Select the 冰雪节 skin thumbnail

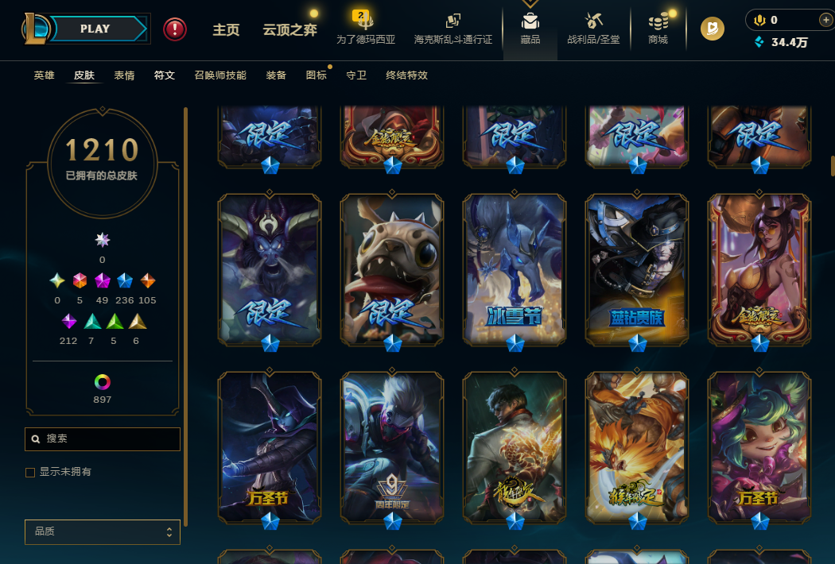[515, 270]
